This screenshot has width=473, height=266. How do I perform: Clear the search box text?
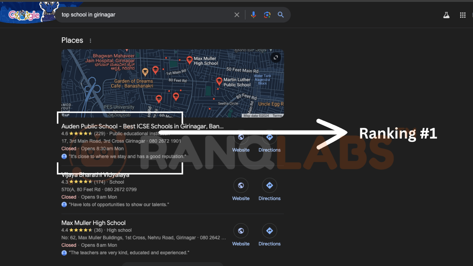point(237,15)
